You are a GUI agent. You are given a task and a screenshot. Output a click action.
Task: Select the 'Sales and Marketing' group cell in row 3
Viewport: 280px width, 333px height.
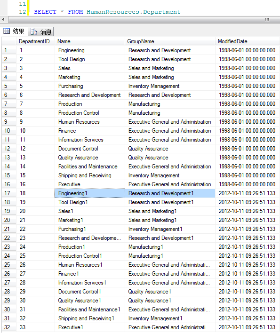point(170,68)
